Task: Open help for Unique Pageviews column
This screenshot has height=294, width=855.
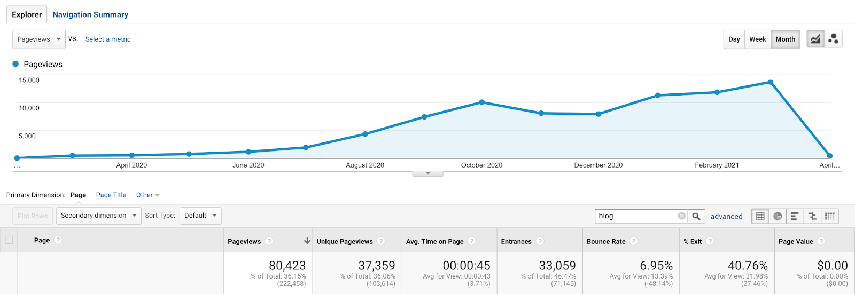Action: [381, 241]
